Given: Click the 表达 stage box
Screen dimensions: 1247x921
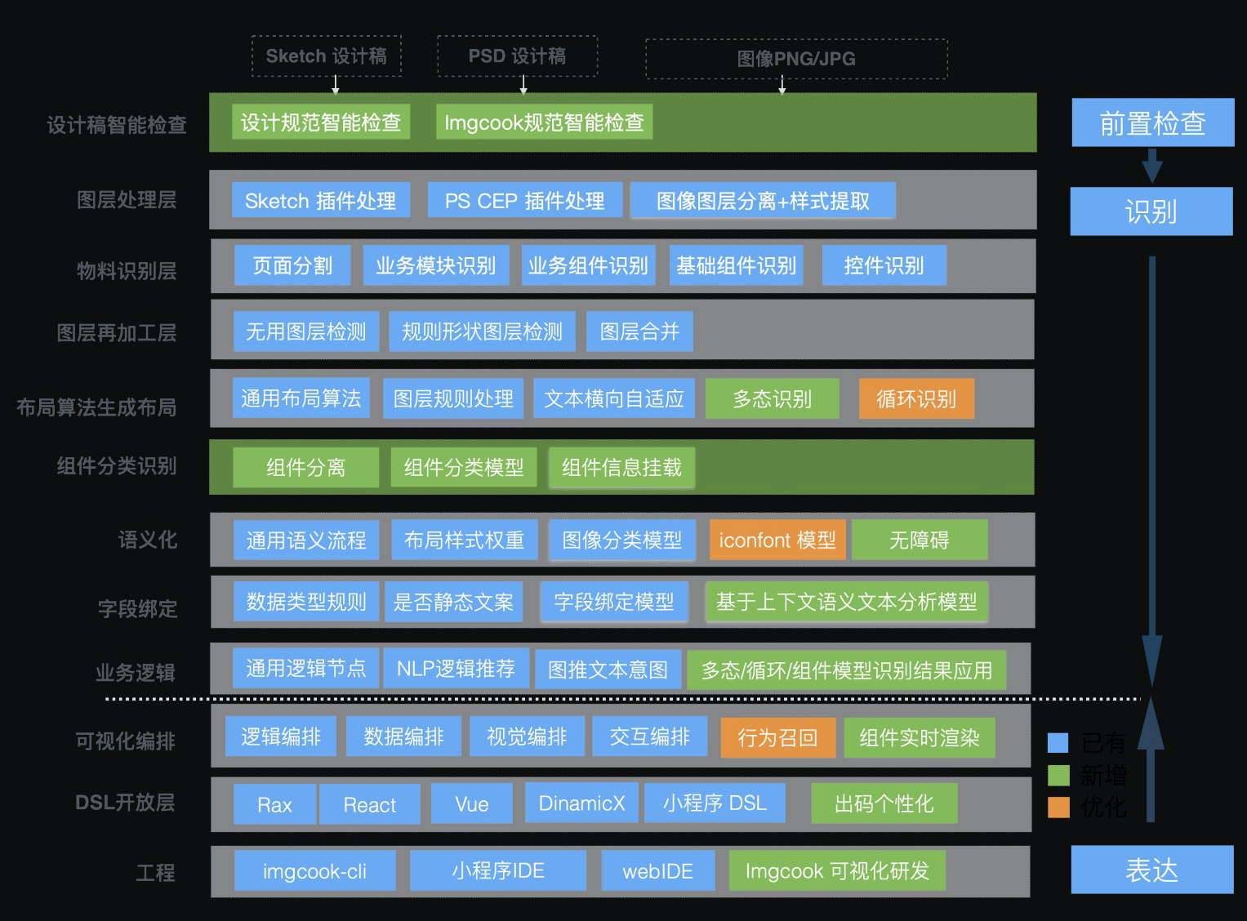Looking at the screenshot, I should 1151,870.
